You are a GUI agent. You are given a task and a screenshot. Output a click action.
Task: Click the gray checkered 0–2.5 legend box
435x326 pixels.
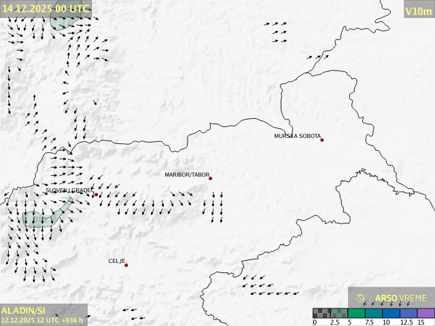click(x=321, y=314)
